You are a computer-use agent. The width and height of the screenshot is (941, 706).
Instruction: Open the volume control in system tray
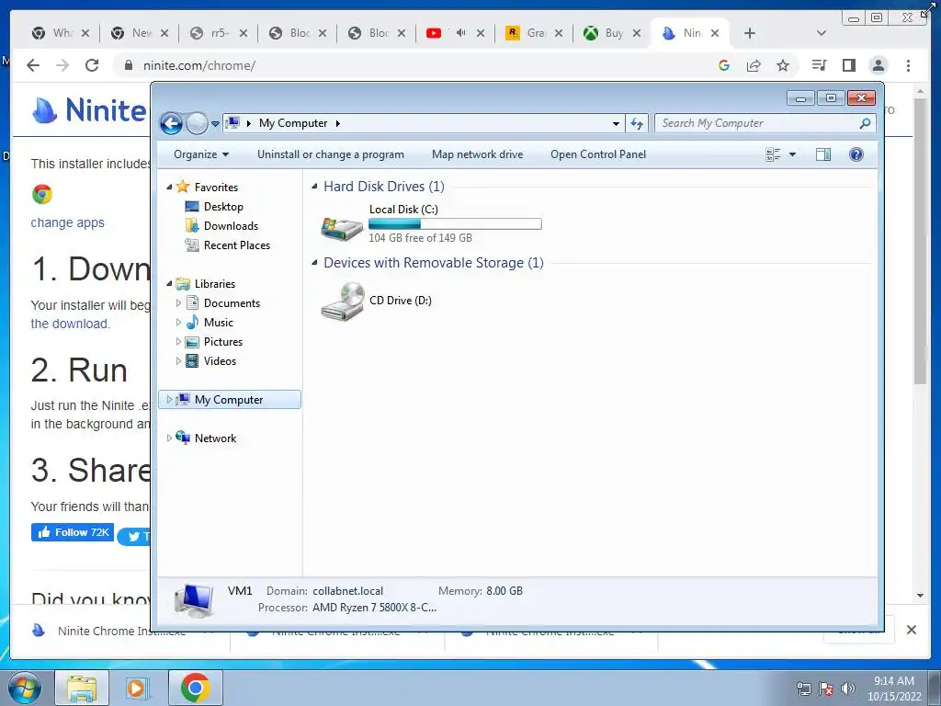click(847, 689)
